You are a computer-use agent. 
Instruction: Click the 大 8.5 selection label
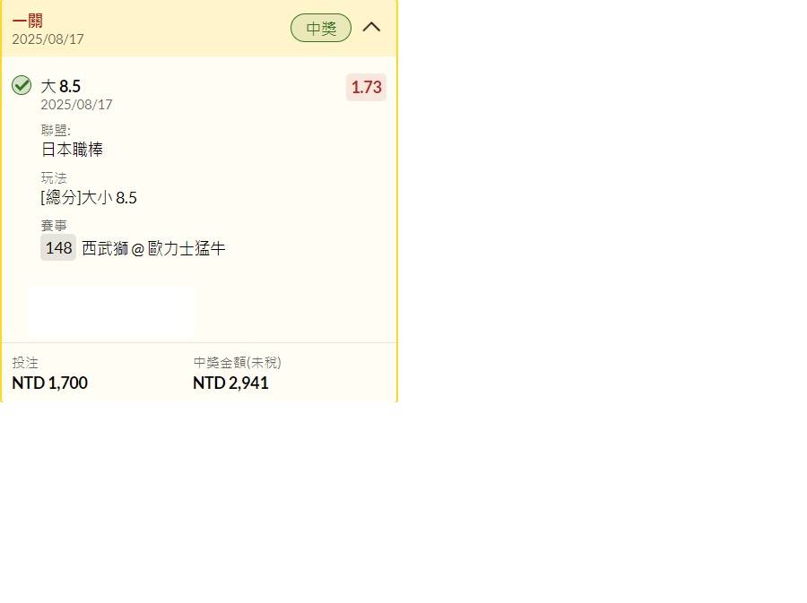click(61, 86)
